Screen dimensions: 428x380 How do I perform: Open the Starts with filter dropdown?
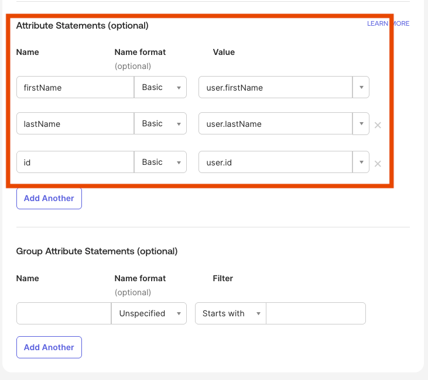click(230, 313)
